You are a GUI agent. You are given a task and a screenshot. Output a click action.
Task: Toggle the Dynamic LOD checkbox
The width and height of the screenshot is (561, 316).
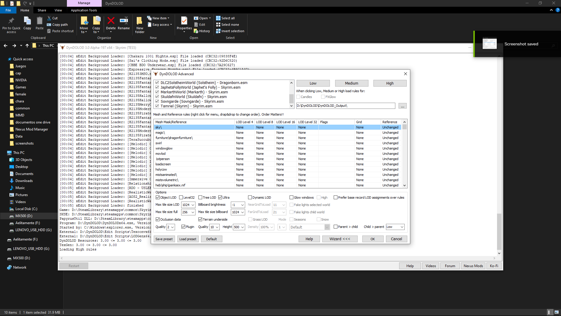(250, 197)
